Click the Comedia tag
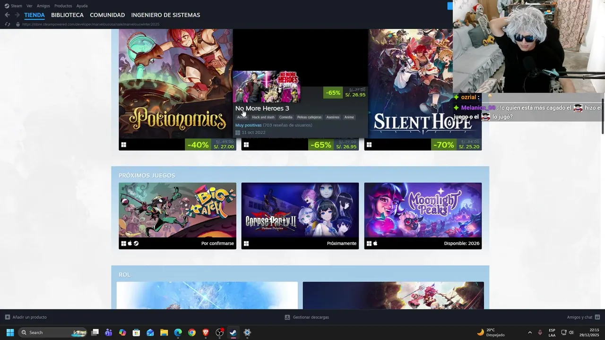Viewport: 605px width, 340px height. (286, 117)
